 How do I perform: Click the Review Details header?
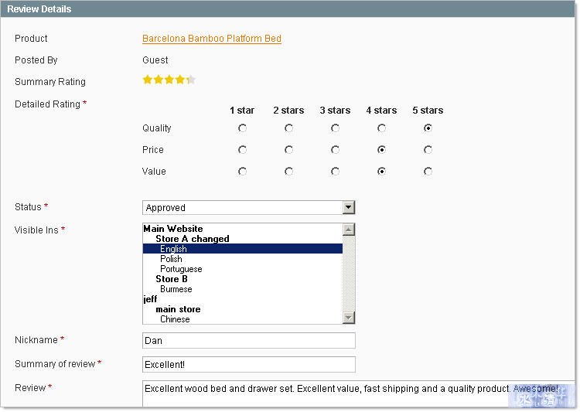pos(39,9)
